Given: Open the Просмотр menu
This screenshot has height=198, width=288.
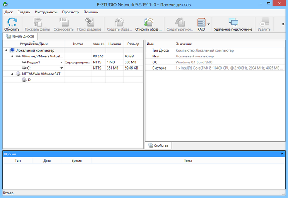Looking at the screenshot, I should point(71,12).
